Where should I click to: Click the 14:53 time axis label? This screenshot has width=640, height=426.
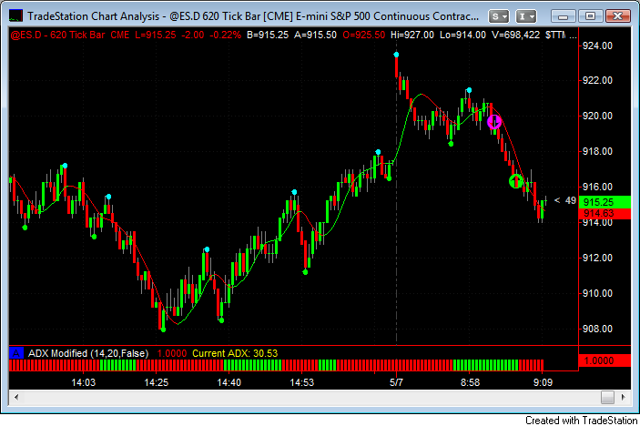tap(302, 382)
